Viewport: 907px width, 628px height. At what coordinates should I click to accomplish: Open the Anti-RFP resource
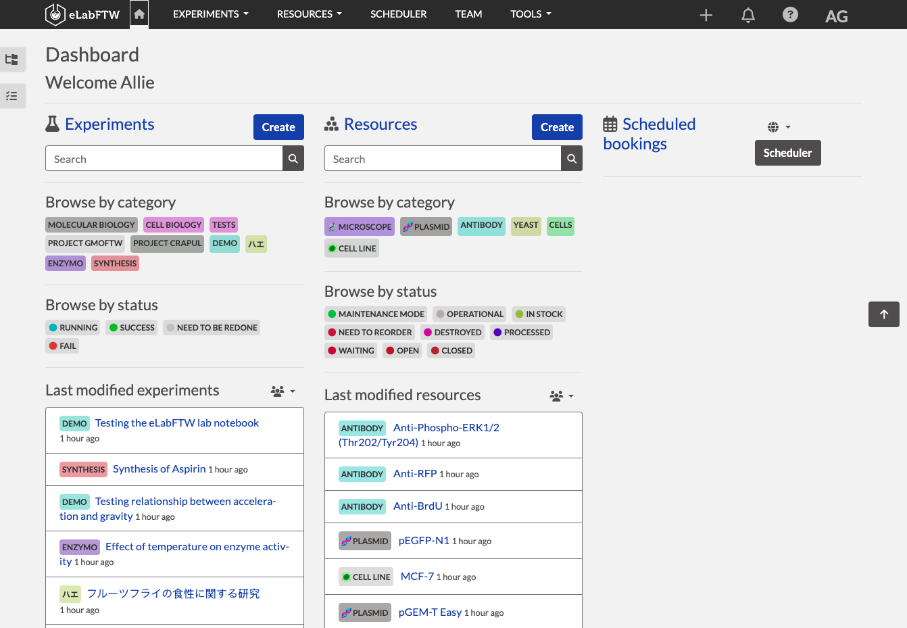(x=415, y=474)
